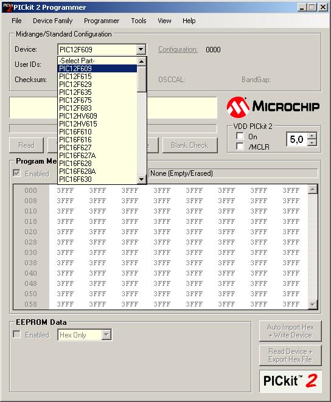Click program memory scroll down arrow
331x402 pixels.
pos(313,304)
